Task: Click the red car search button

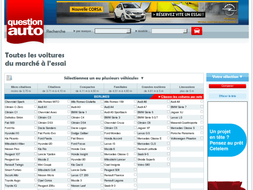Action: (197, 31)
